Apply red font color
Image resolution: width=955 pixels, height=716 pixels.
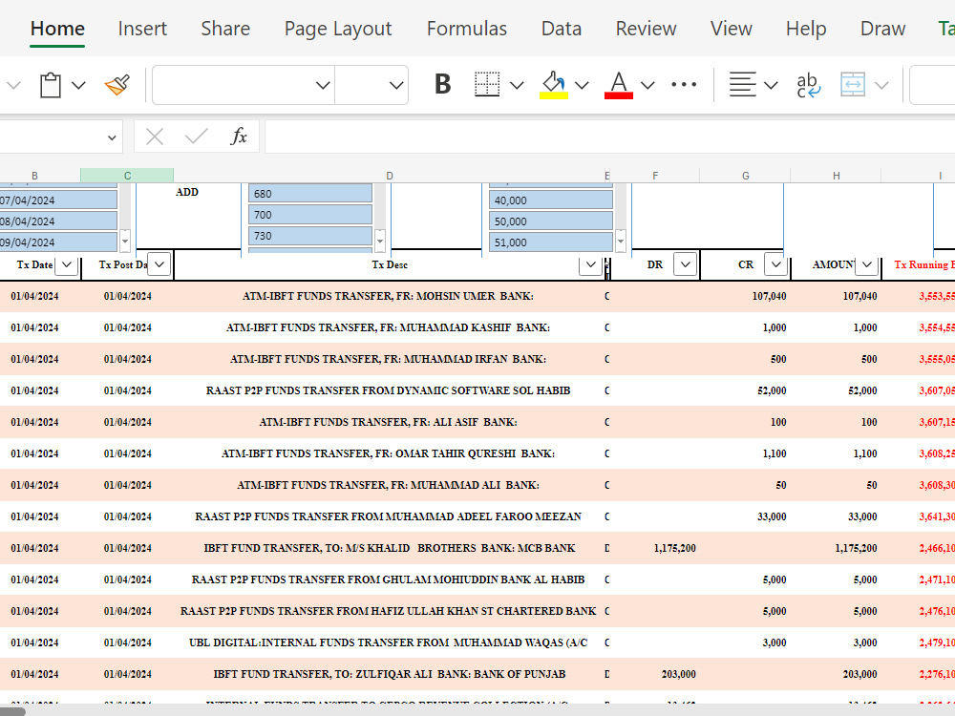click(619, 85)
